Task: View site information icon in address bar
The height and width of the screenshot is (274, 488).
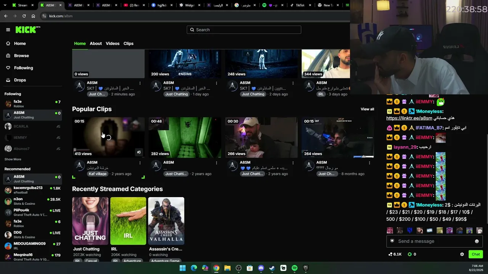Action: point(44,16)
